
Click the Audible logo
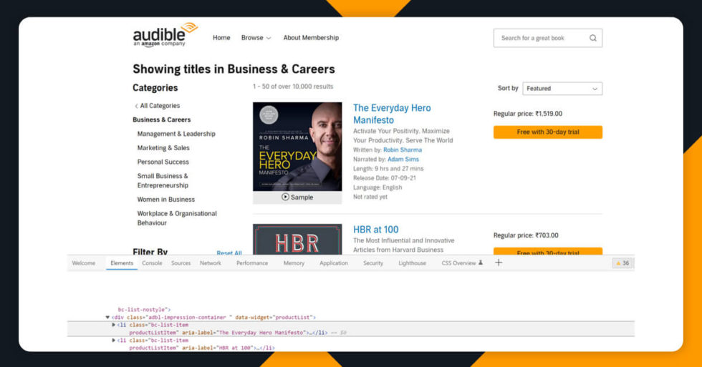click(165, 34)
